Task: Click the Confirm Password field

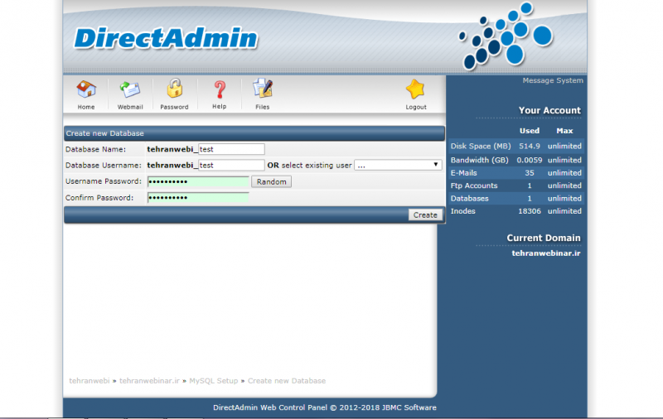Action: [x=198, y=198]
